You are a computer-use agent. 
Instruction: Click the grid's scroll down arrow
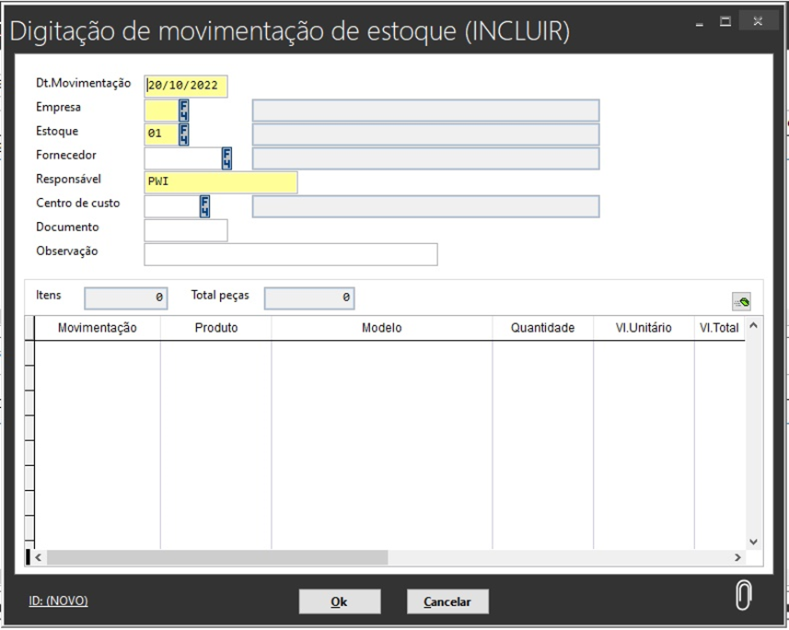(x=752, y=542)
